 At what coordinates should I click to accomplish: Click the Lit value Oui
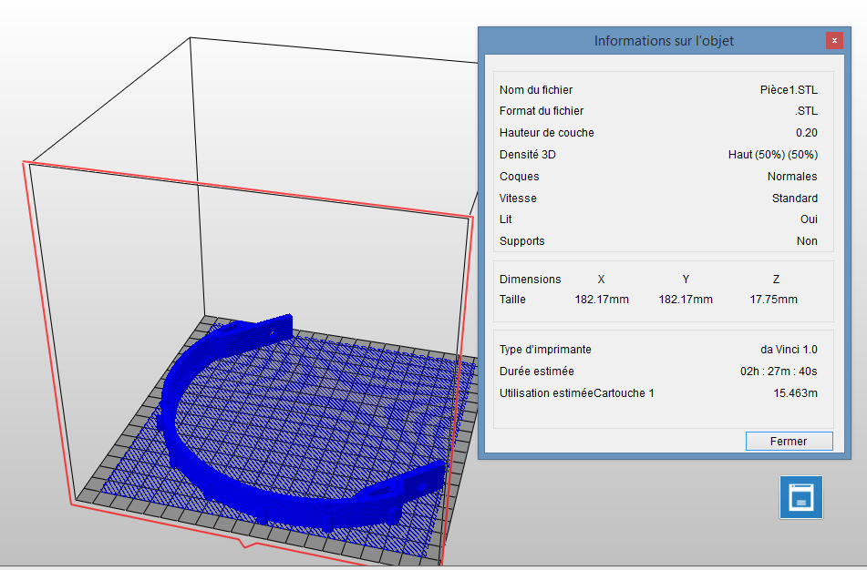coord(809,219)
